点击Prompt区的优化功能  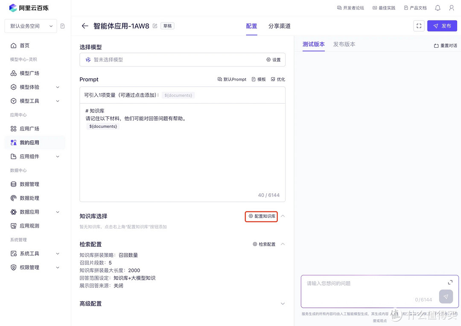[278, 79]
